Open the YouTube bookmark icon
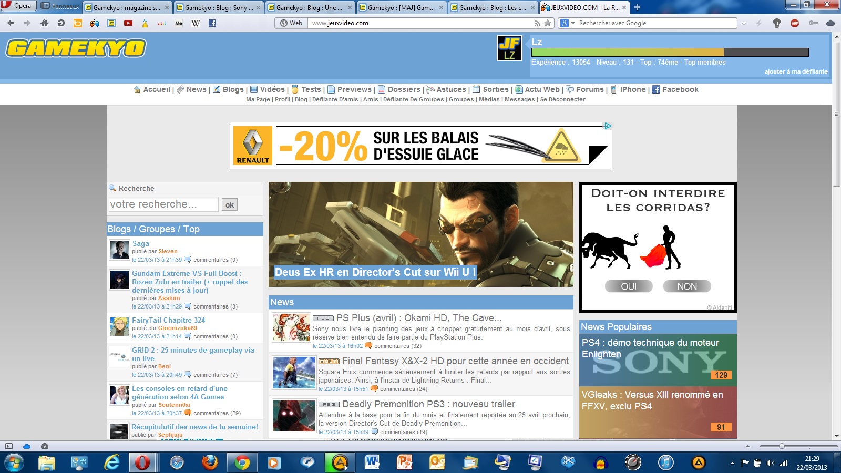 (x=128, y=23)
